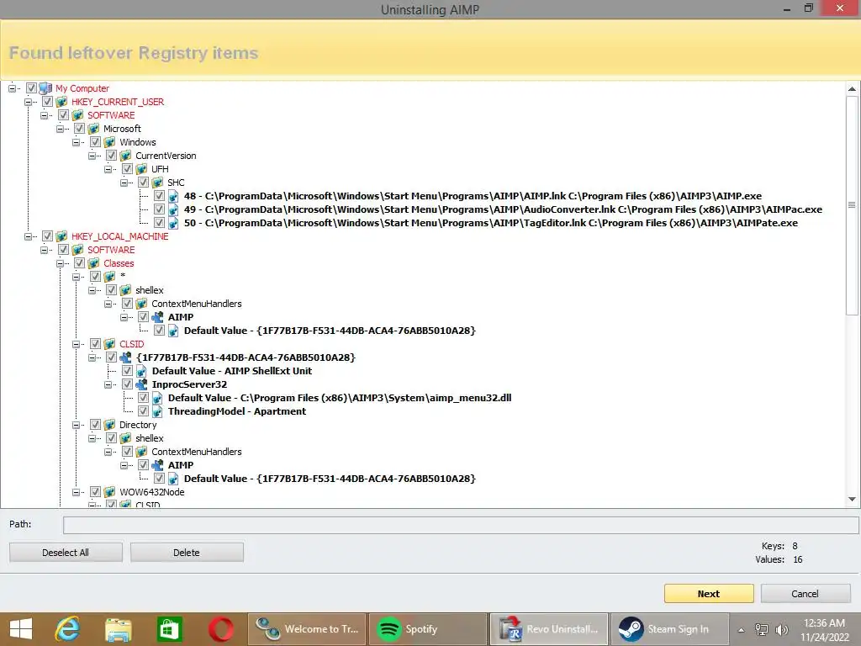Screen dimensions: 861x646
Task: Collapse the CurrentVersion node
Action: pyautogui.click(x=92, y=156)
